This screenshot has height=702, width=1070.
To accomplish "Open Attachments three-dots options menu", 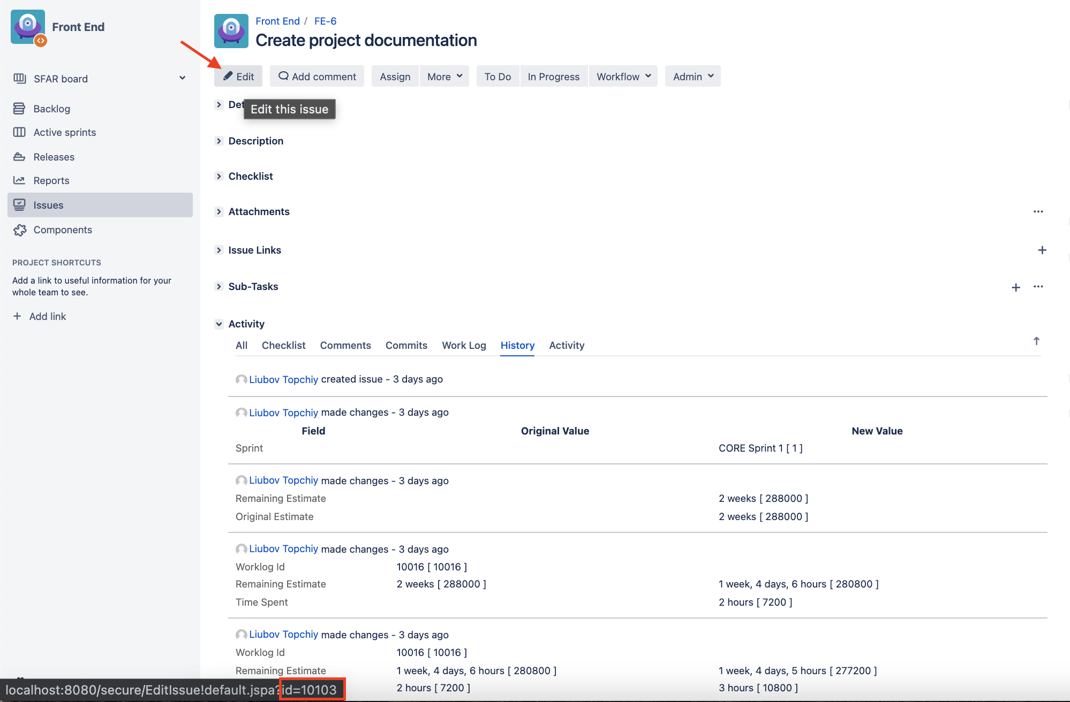I will click(1038, 211).
